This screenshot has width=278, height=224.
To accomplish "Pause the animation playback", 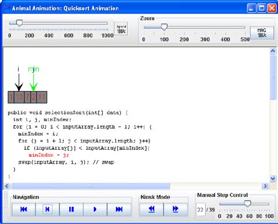I will click(x=72, y=209).
